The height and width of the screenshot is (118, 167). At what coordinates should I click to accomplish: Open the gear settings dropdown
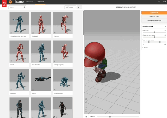point(79,7)
